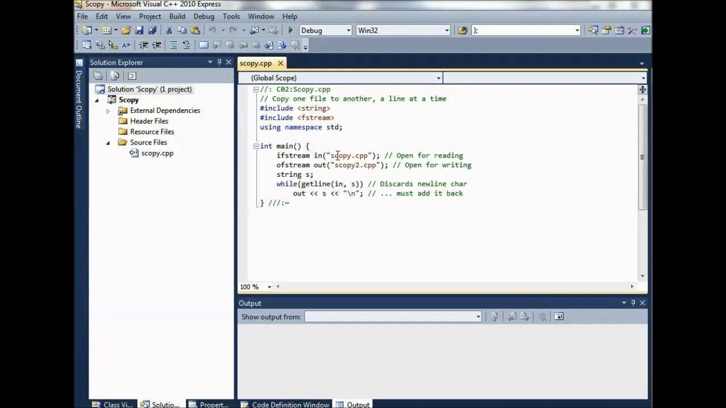Click the Properties Window toolbar icon
The height and width of the screenshot is (408, 726).
pyautogui.click(x=606, y=30)
